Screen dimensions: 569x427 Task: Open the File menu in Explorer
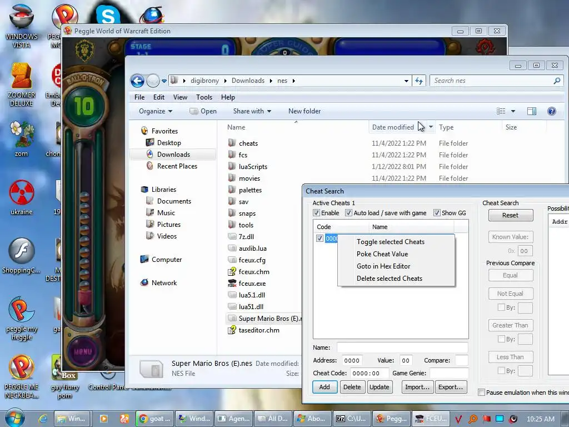(139, 97)
